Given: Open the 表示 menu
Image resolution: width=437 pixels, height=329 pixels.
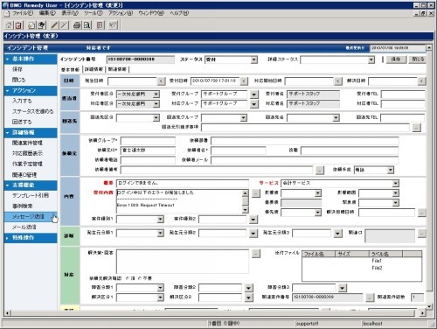Looking at the screenshot, I should click(70, 13).
